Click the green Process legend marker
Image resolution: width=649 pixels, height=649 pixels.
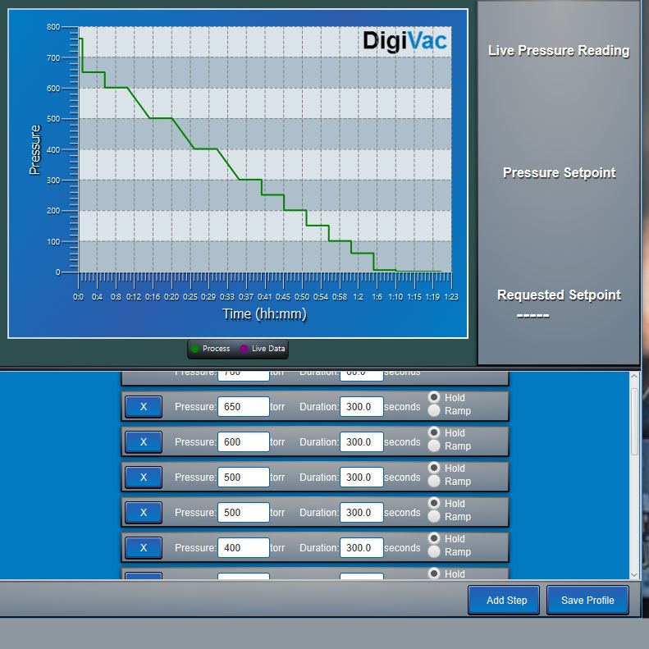click(194, 349)
